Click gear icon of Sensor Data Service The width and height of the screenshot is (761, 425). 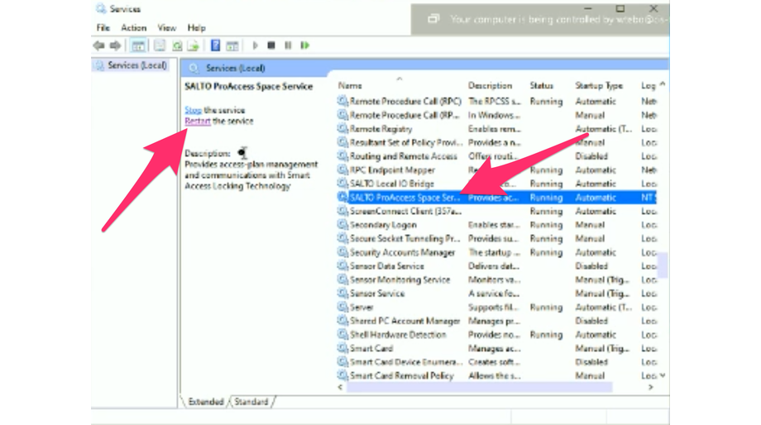pos(342,266)
